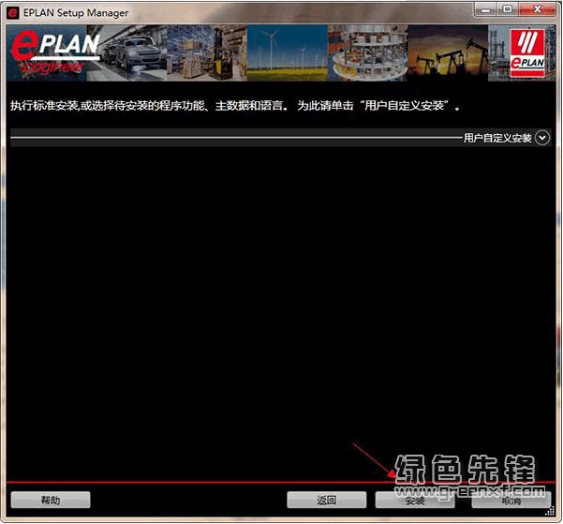Expand the 用户自定义安装 chevron
563x524 pixels.
pos(542,138)
